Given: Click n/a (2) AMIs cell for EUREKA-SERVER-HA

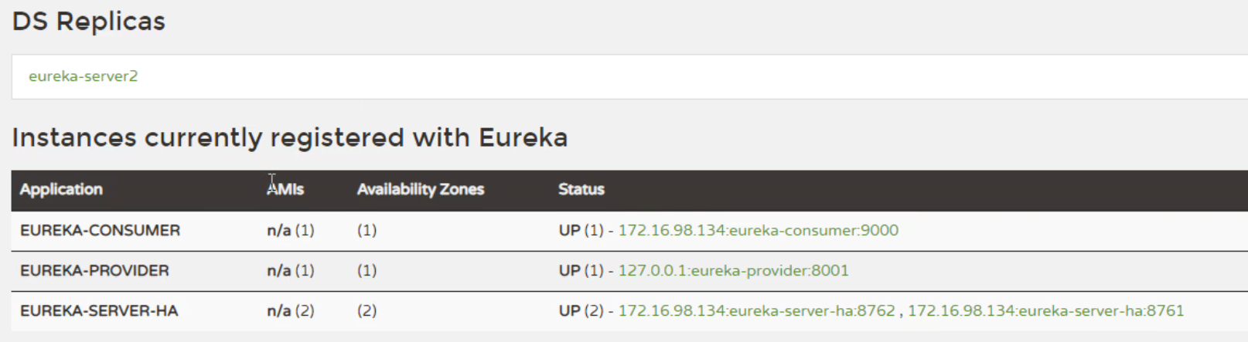Looking at the screenshot, I should point(291,310).
